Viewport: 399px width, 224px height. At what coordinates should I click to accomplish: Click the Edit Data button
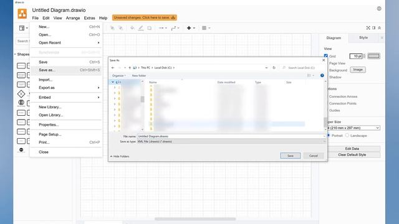click(352, 149)
